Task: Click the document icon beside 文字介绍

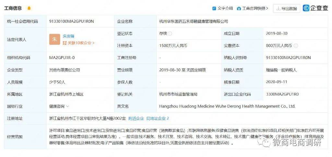Action: click(x=214, y=8)
